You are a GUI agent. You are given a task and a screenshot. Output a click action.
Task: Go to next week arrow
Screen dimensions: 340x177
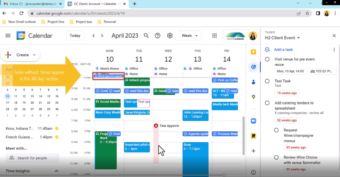point(102,36)
